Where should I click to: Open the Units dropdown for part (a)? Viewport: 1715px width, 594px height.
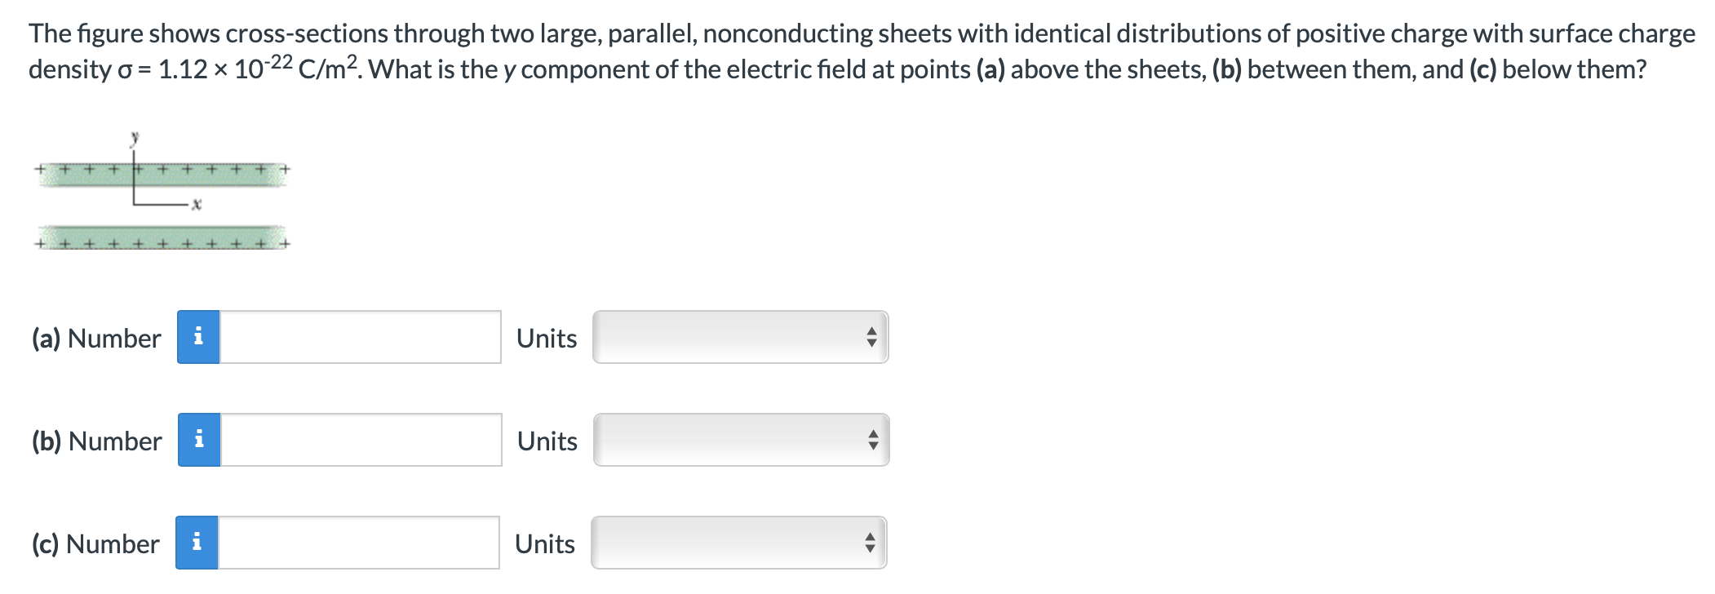click(x=738, y=338)
